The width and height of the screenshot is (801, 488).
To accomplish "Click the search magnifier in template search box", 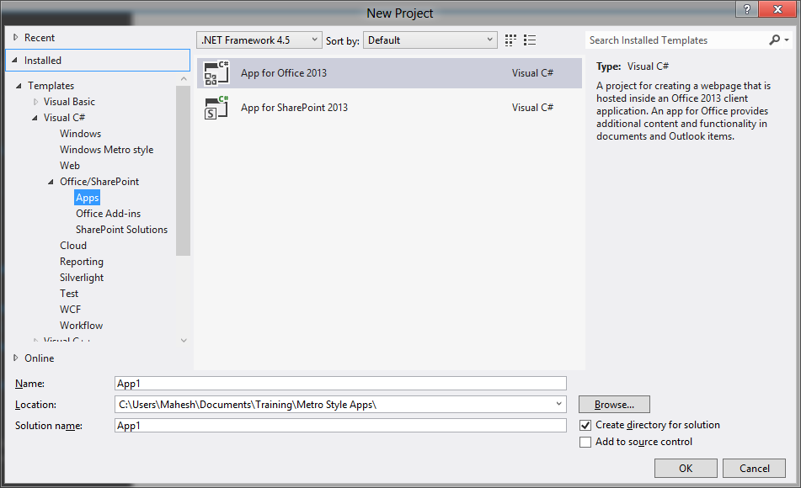I will [776, 40].
